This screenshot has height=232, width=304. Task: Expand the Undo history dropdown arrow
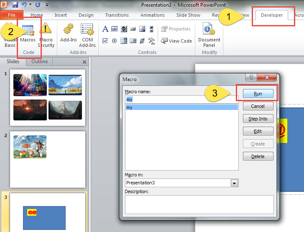[x=31, y=4]
